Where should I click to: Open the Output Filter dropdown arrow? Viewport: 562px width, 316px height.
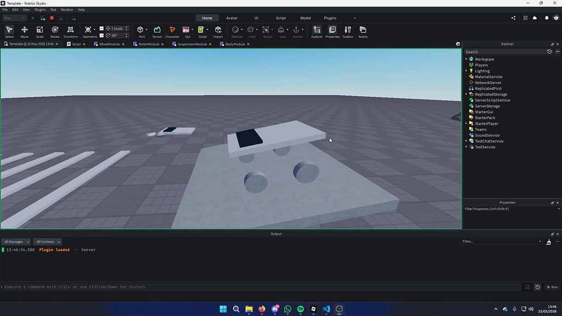(x=540, y=241)
